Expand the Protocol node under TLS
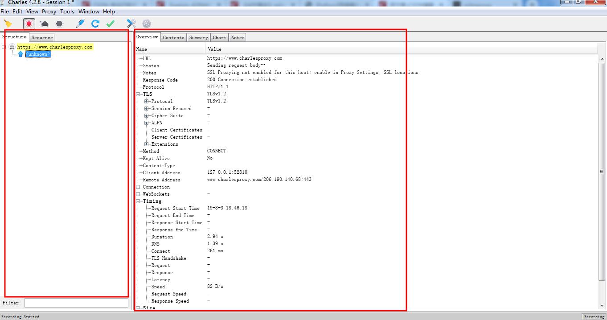The width and height of the screenshot is (607, 320). 147,101
